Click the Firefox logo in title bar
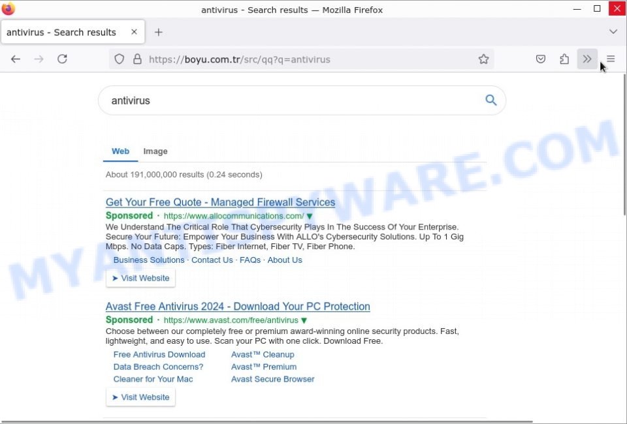The height and width of the screenshot is (424, 627). pyautogui.click(x=8, y=8)
